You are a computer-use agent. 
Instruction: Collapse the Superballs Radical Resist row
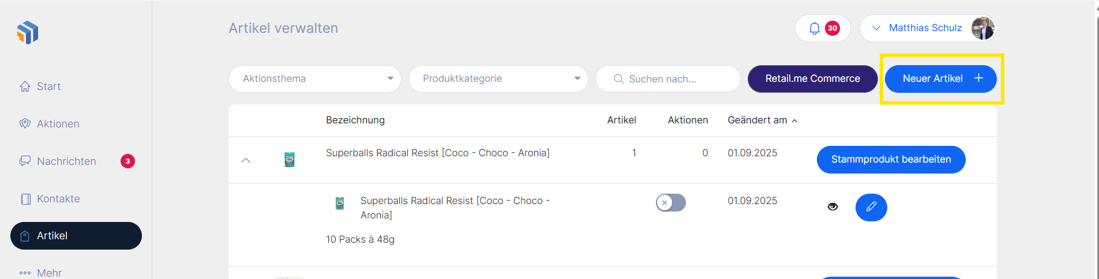246,160
